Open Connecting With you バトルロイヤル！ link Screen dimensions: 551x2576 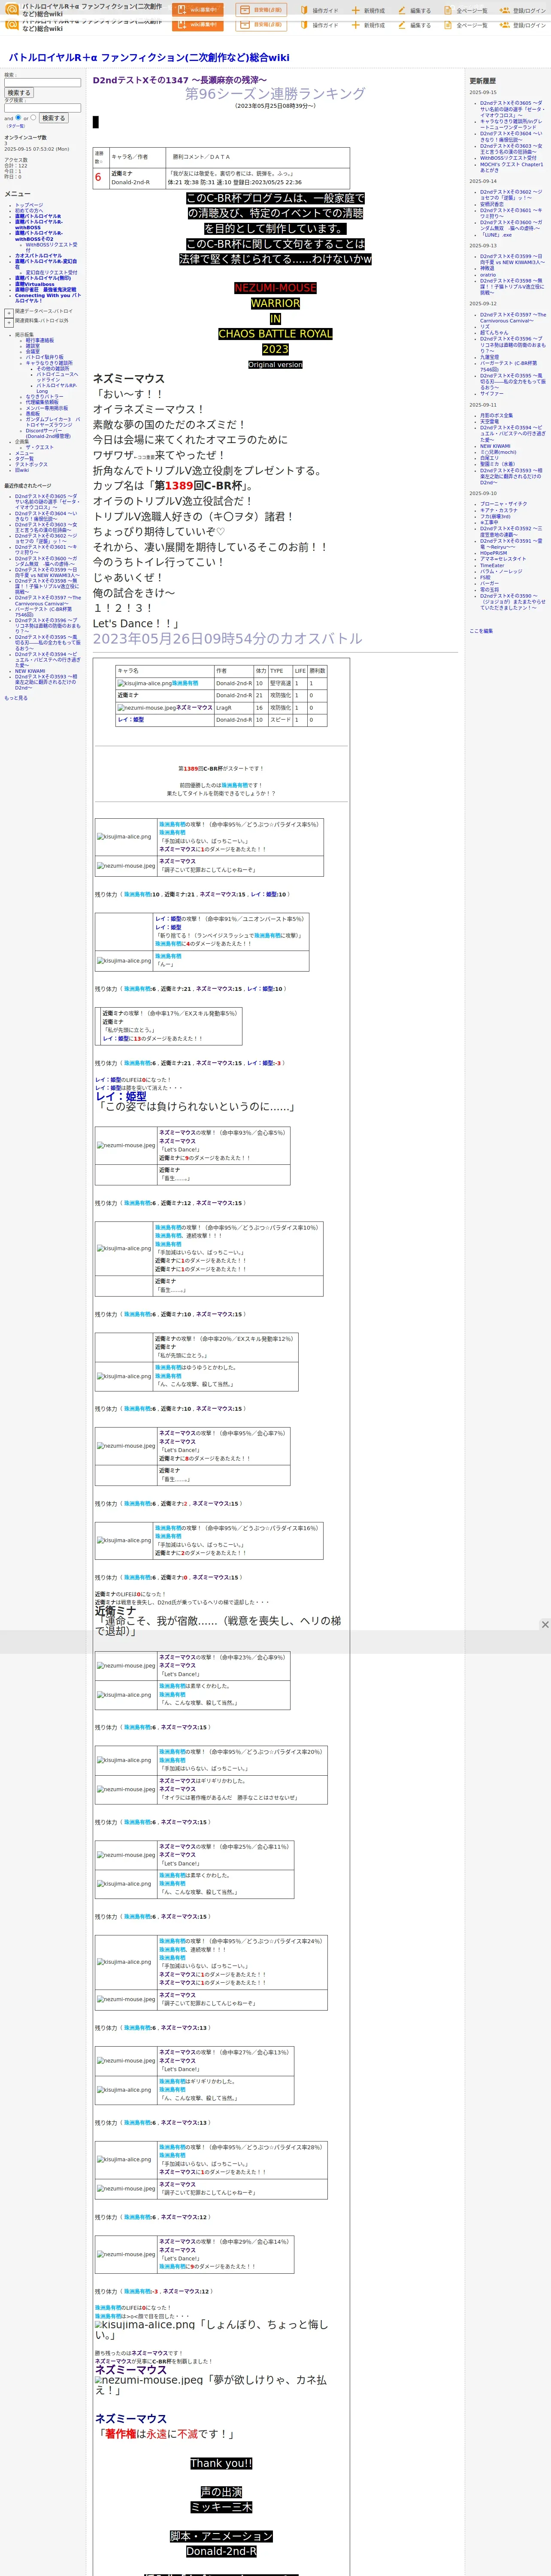(48, 298)
